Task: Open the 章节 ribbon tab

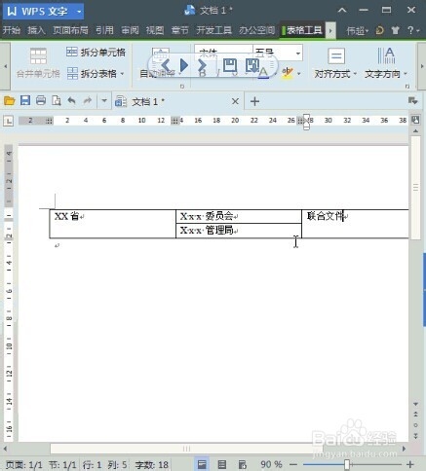Action: 180,30
